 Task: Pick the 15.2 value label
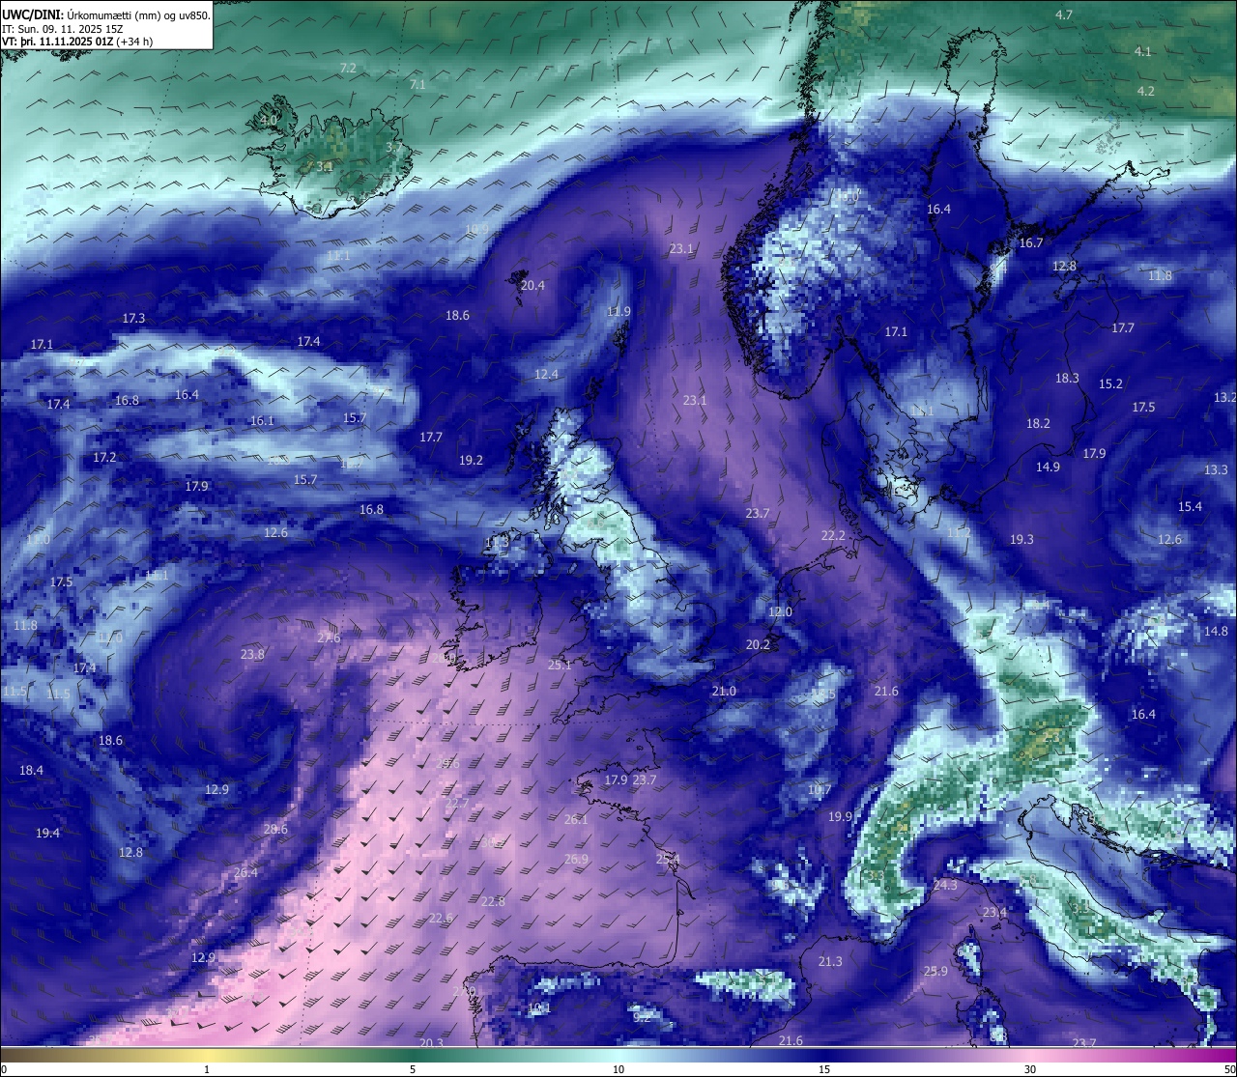(1111, 383)
